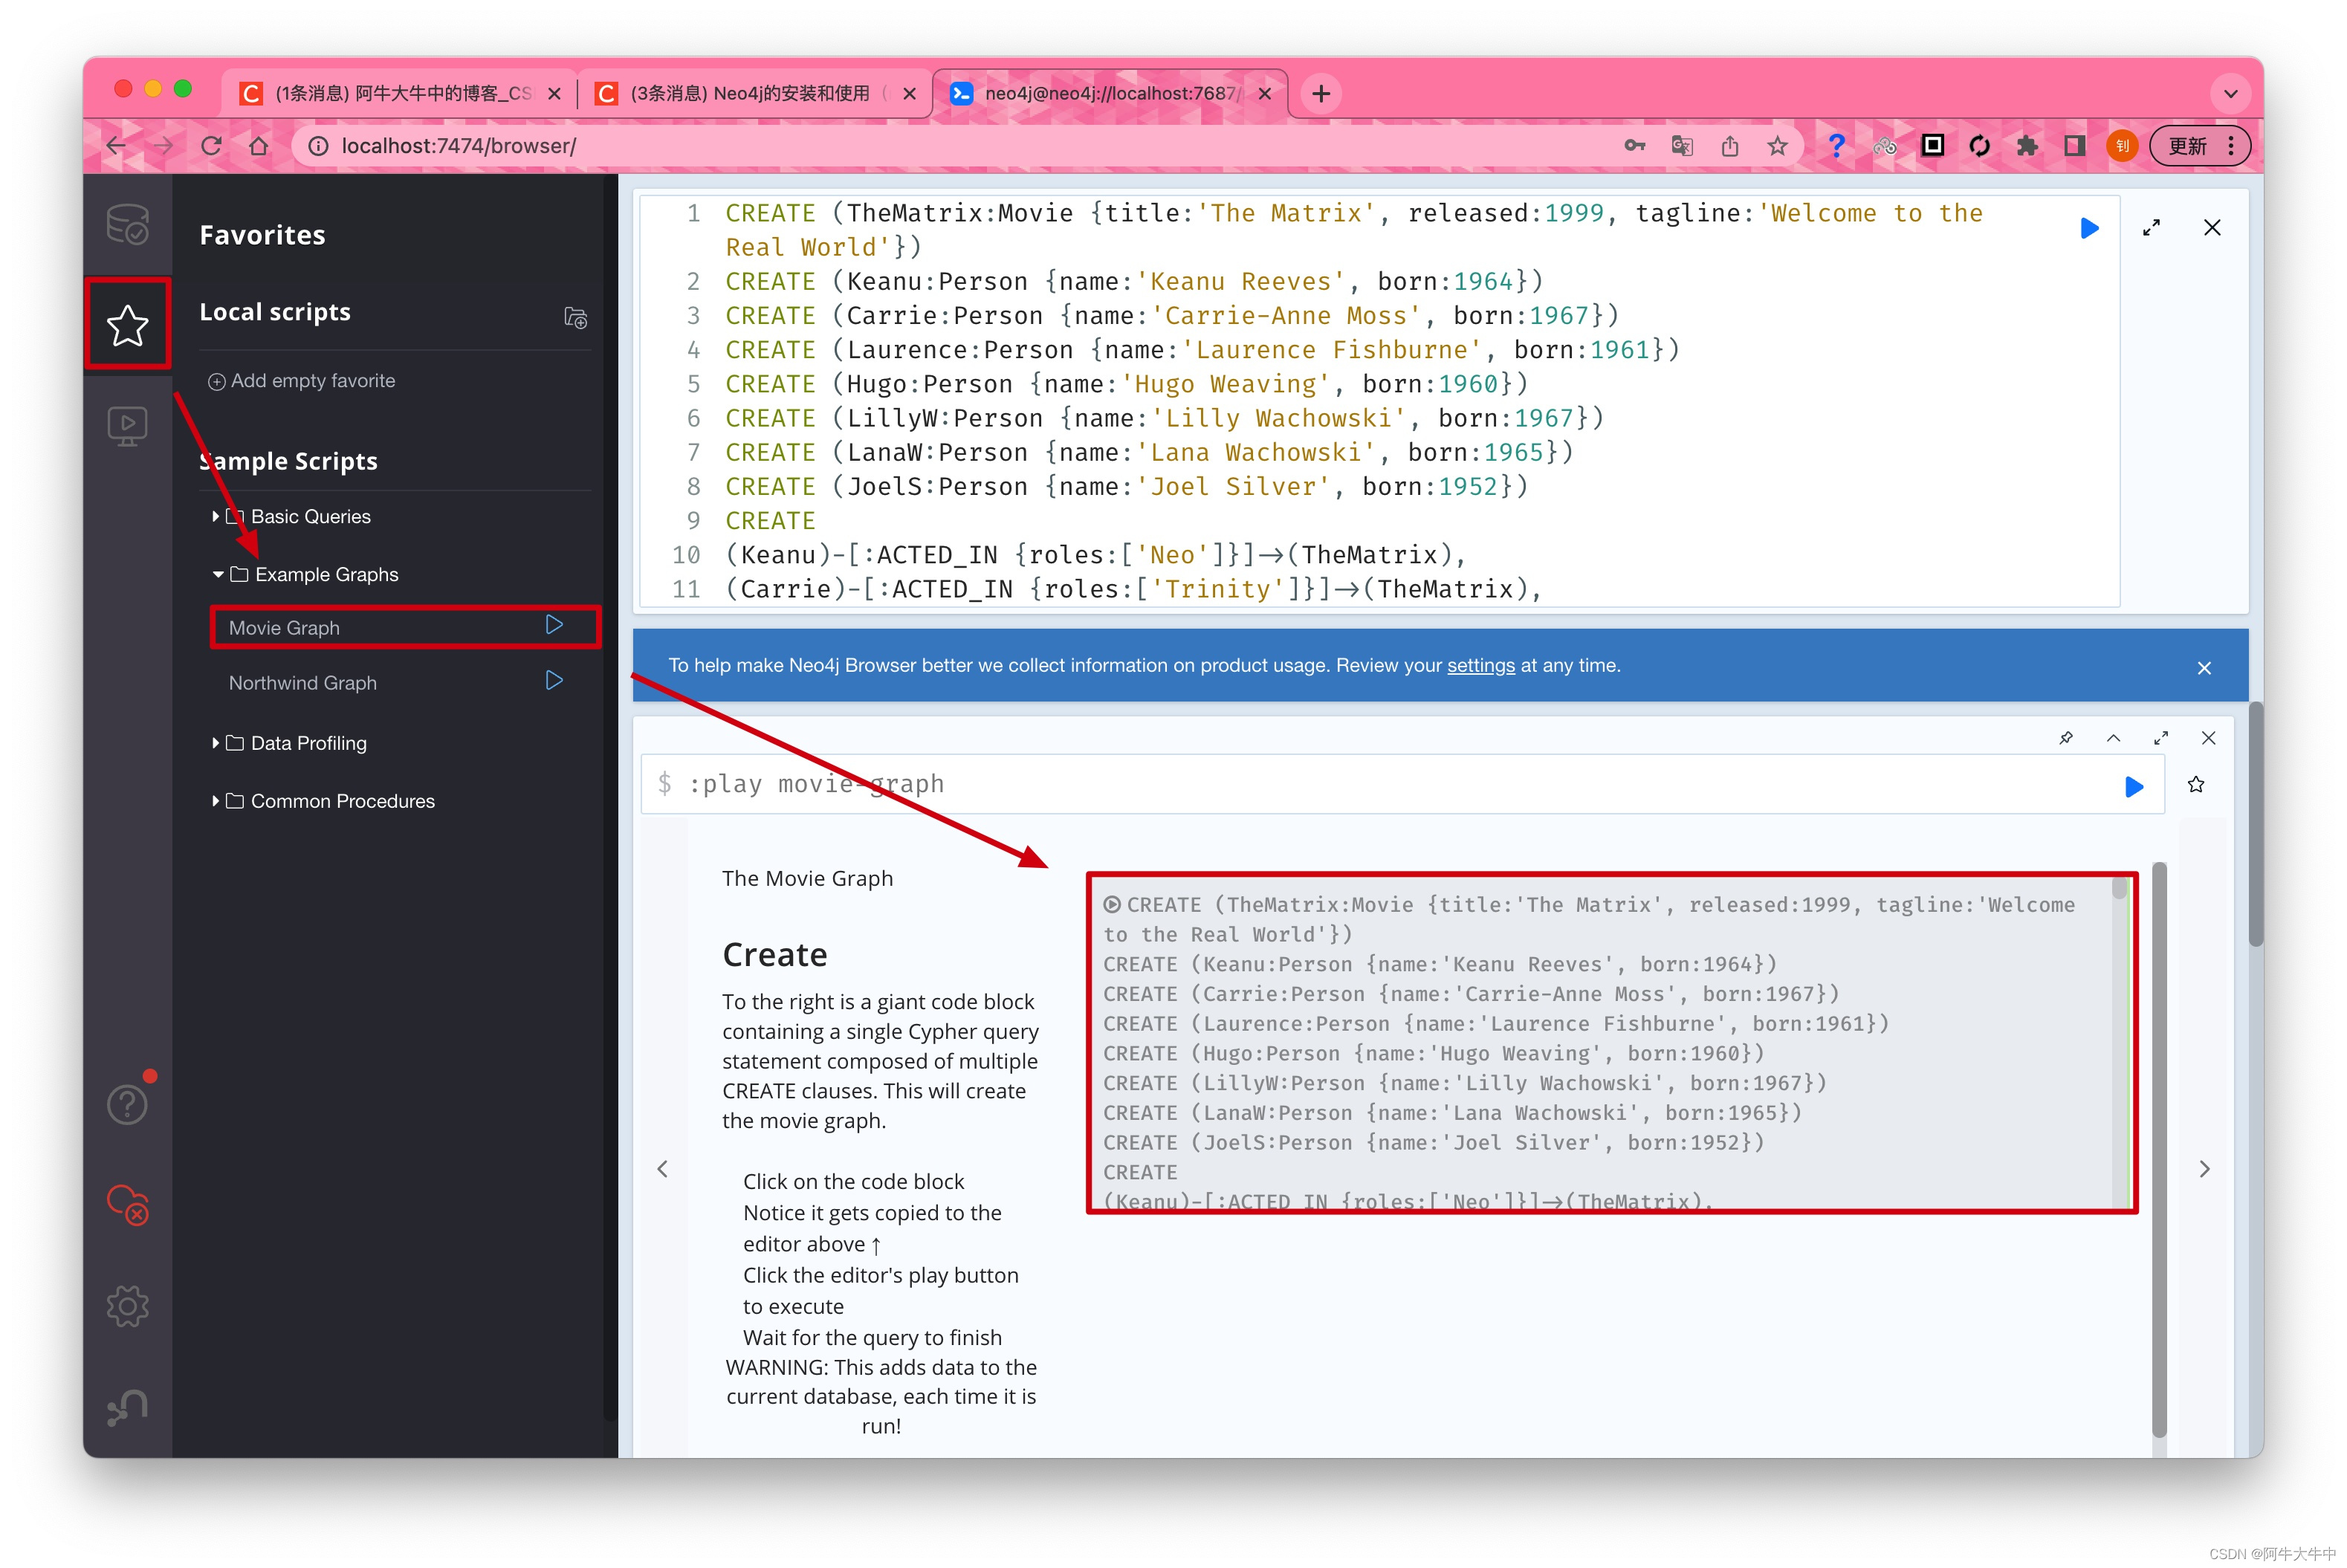This screenshot has width=2347, height=1568.
Task: Click the guide frame vertical scrollbar
Action: pyautogui.click(x=2159, y=1150)
